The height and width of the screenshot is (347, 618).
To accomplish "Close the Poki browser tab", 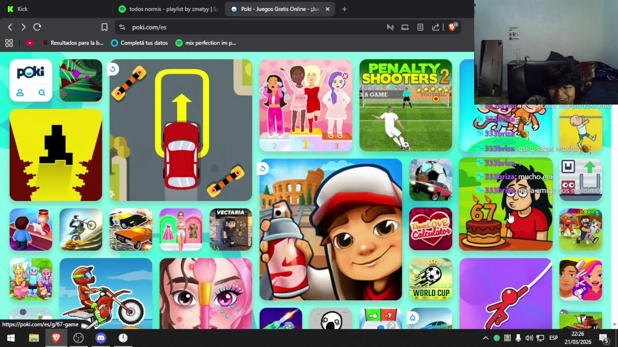I will tap(327, 9).
